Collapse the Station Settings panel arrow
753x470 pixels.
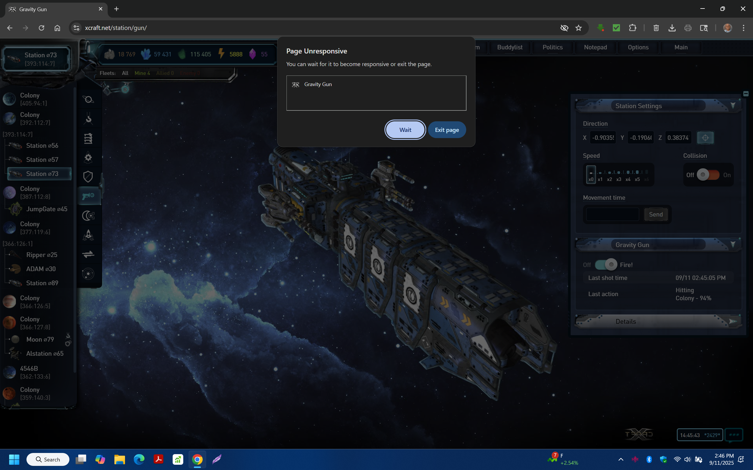pos(733,105)
